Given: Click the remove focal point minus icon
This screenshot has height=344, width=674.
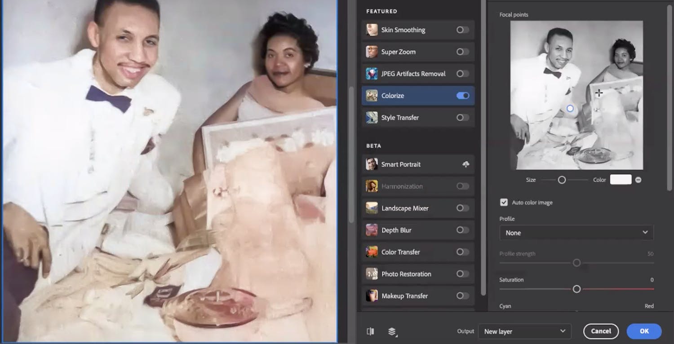Looking at the screenshot, I should 638,179.
